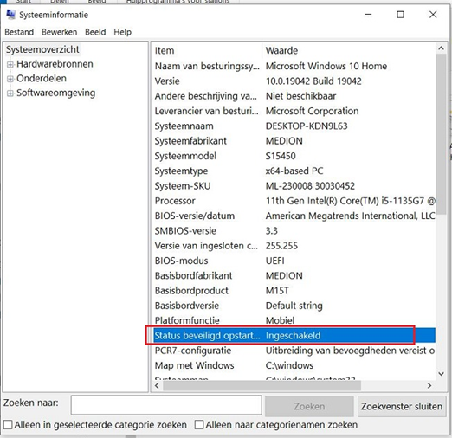
Task: Click the DESKTOP-KDN9L63 value
Action: coord(307,126)
